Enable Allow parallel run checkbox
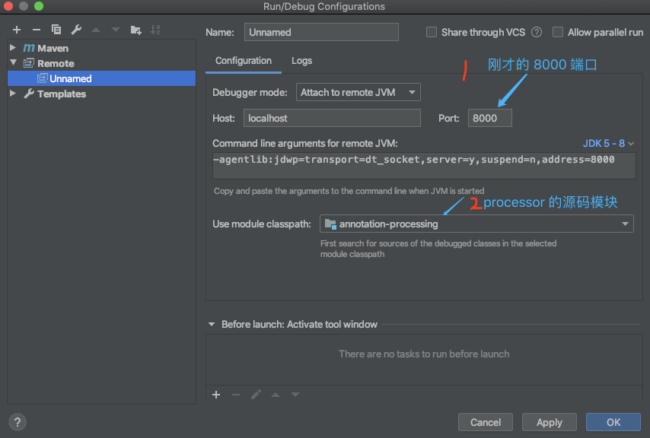The width and height of the screenshot is (650, 438). click(558, 32)
